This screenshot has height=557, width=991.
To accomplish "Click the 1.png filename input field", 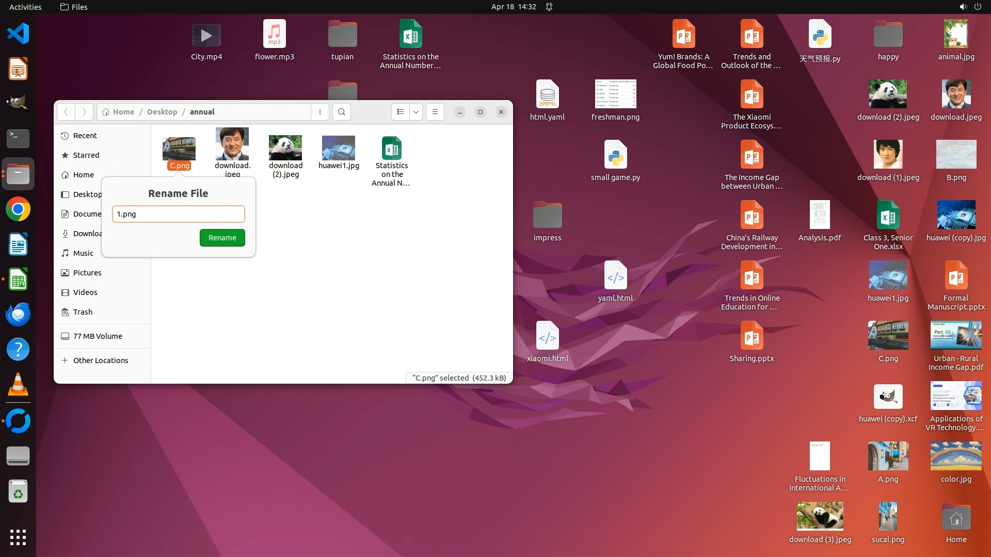I will pos(178,214).
